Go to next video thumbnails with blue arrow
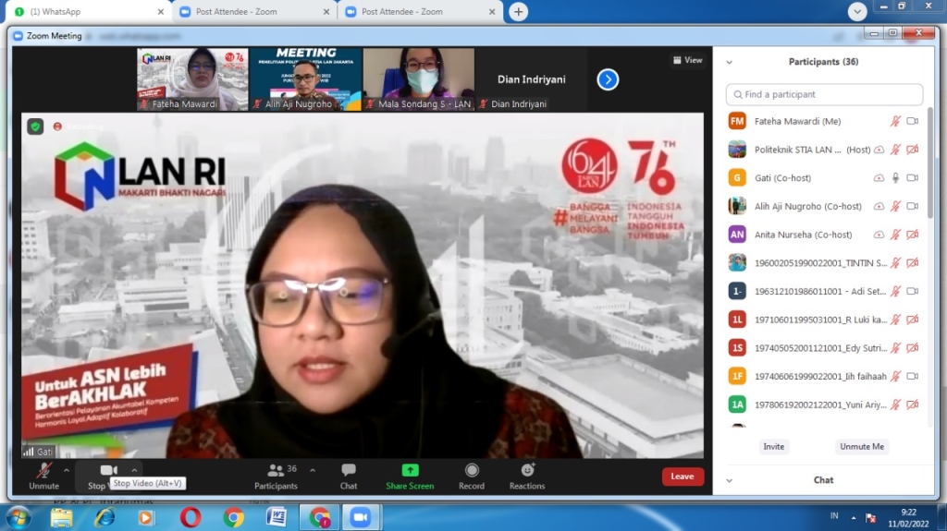Viewport: 947px width, 531px height. [x=608, y=79]
